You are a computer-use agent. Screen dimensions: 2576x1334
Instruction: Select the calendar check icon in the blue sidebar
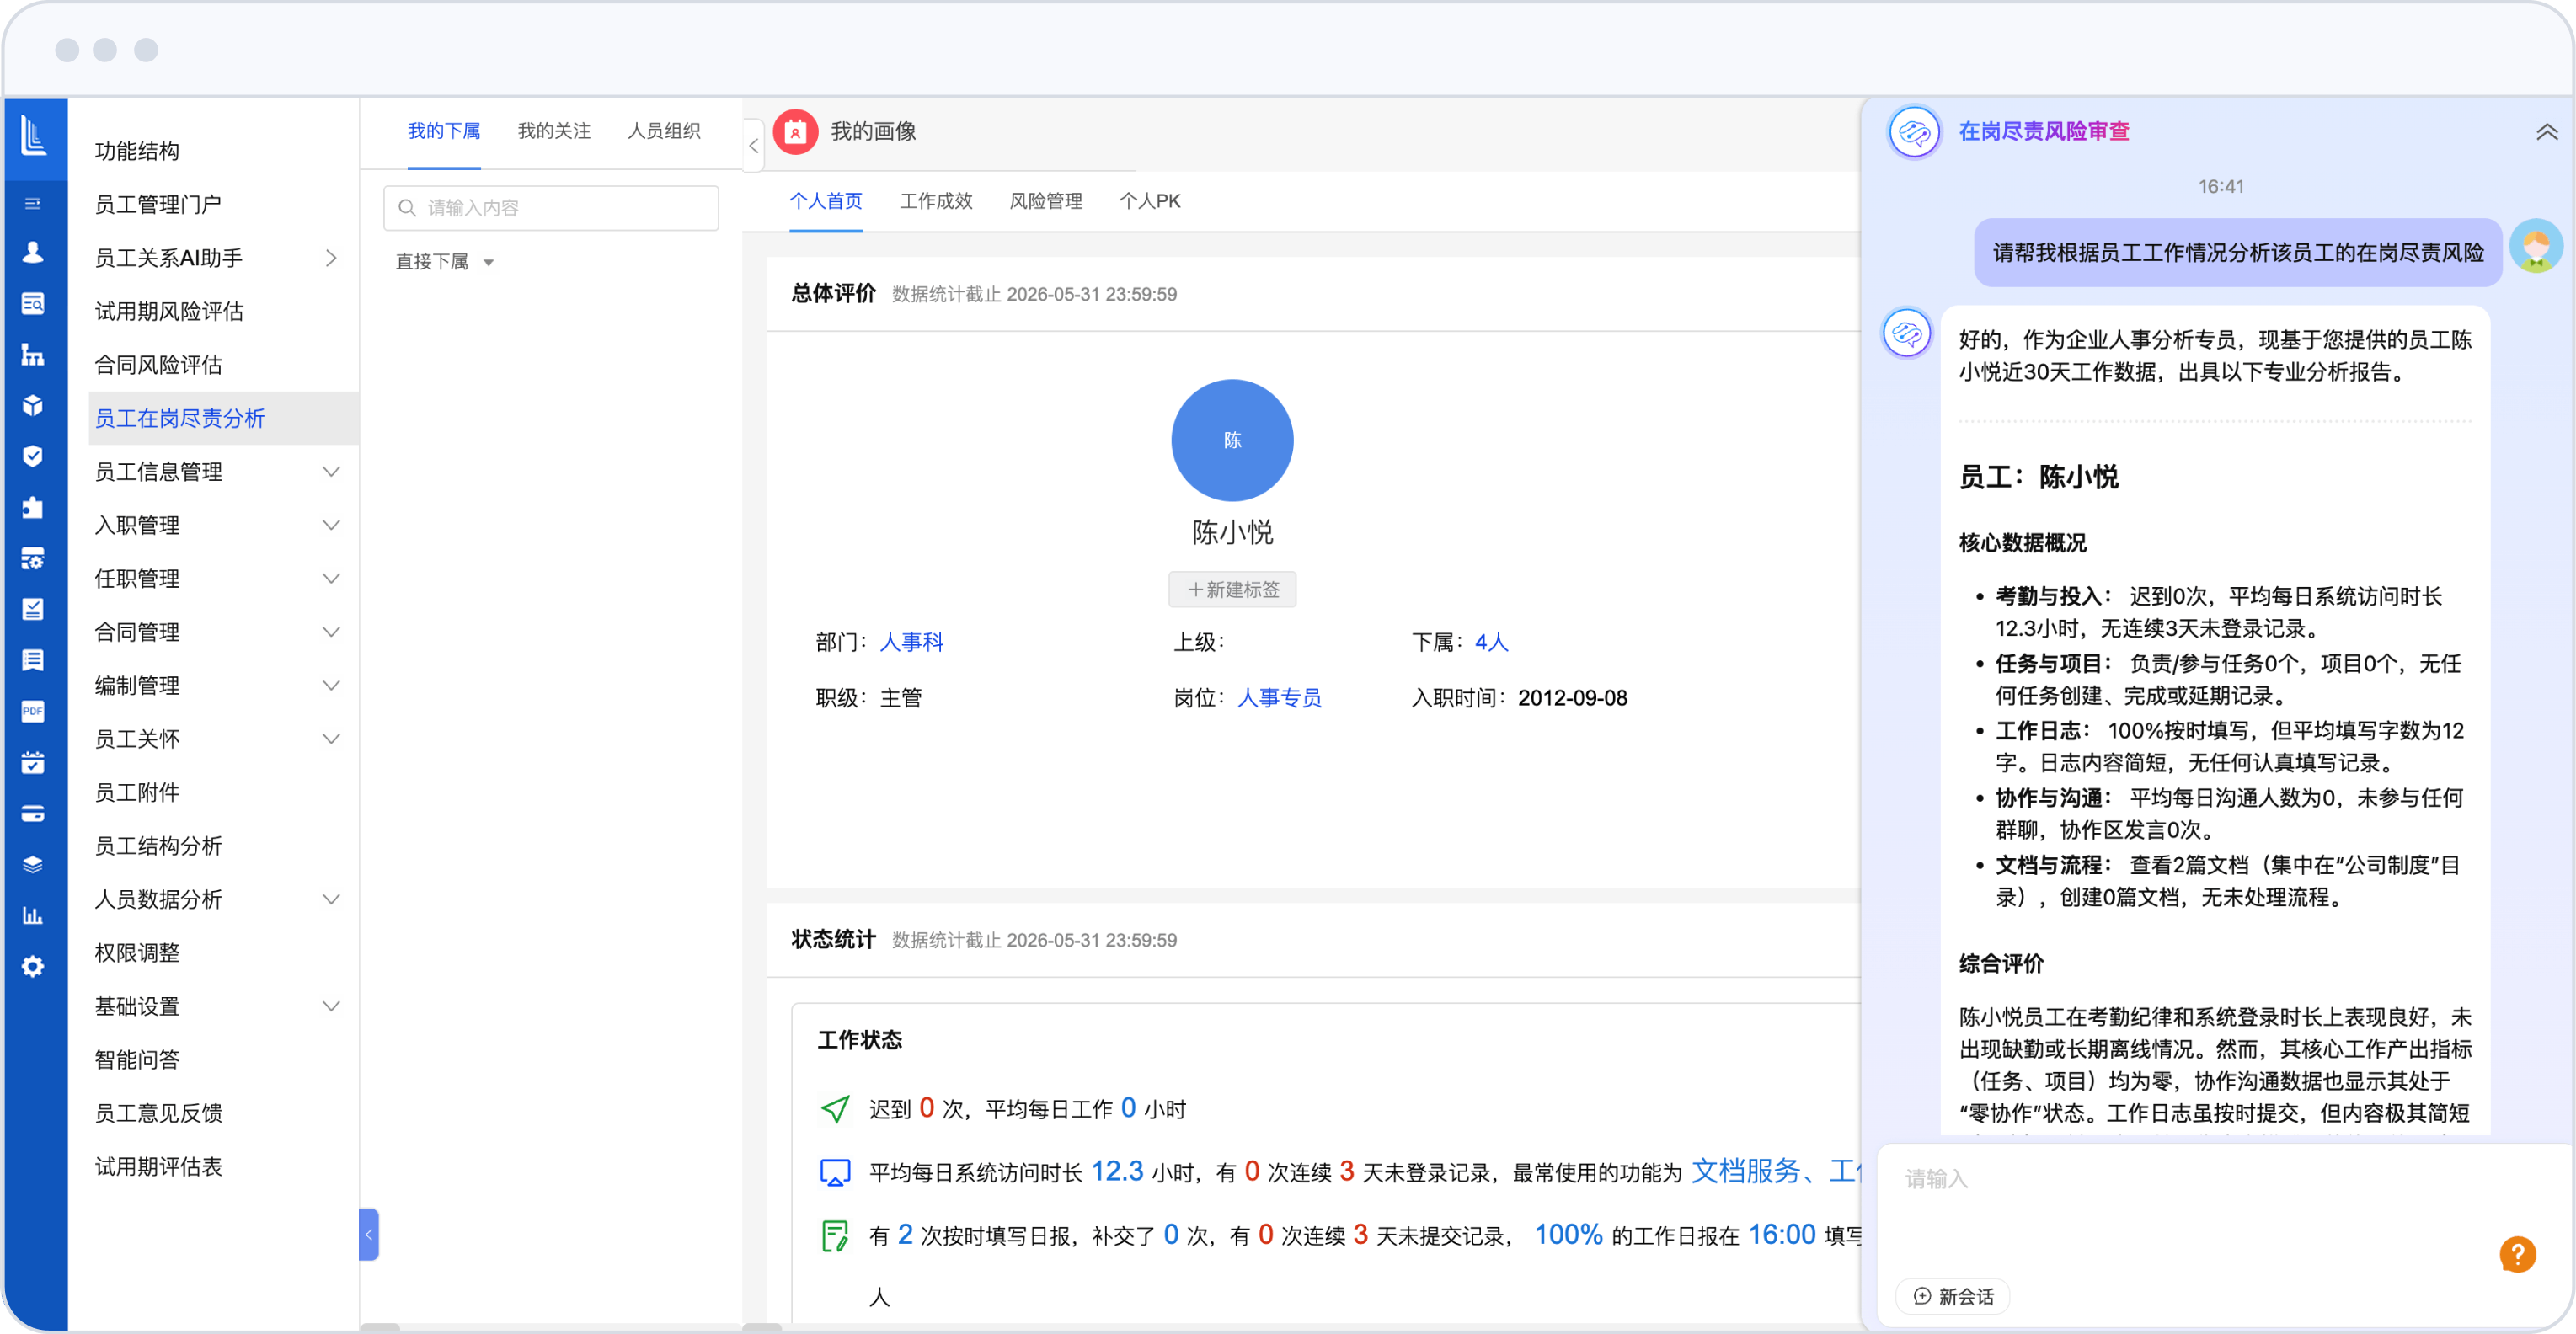(x=33, y=763)
